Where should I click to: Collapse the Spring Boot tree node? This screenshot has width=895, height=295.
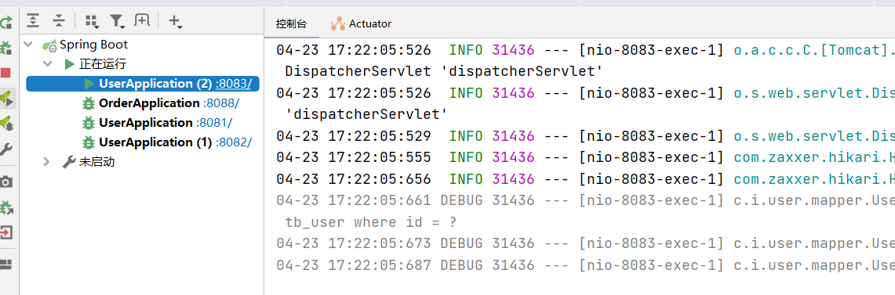pyautogui.click(x=28, y=45)
